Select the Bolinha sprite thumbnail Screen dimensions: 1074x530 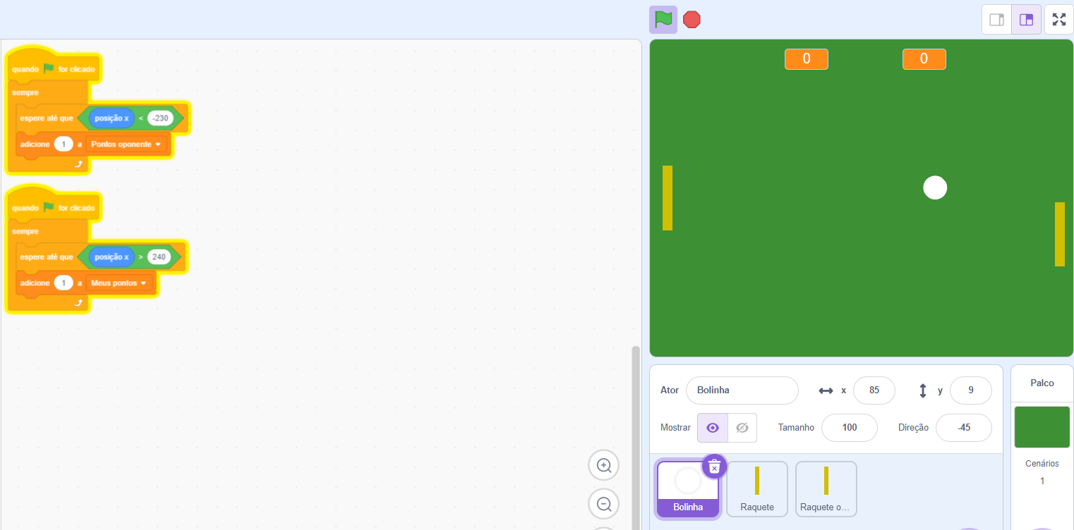(687, 490)
